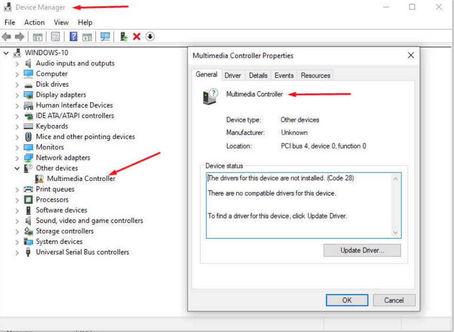This screenshot has width=454, height=332.
Task: Open the Action menu
Action: point(34,22)
